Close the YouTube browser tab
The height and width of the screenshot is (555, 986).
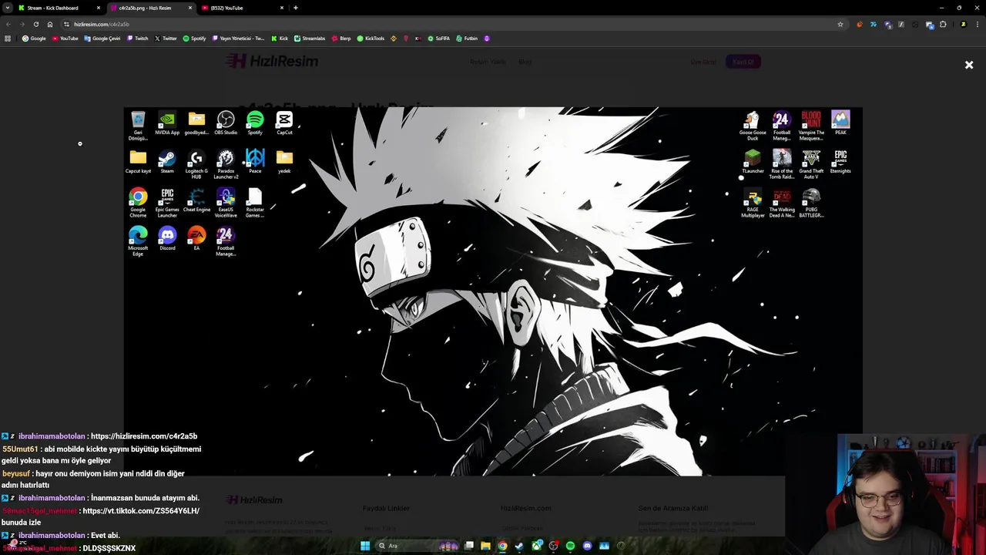[x=281, y=8]
